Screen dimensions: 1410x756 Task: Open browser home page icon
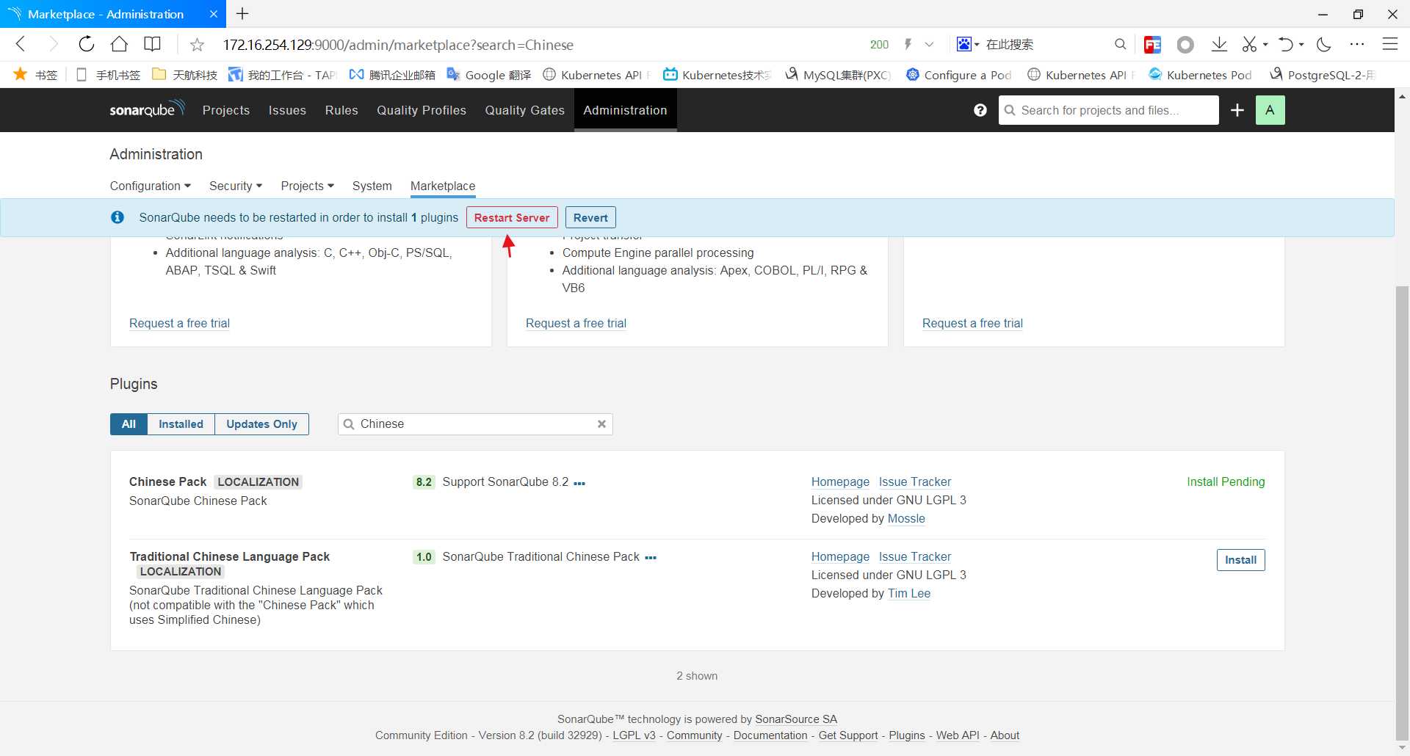[x=119, y=44]
